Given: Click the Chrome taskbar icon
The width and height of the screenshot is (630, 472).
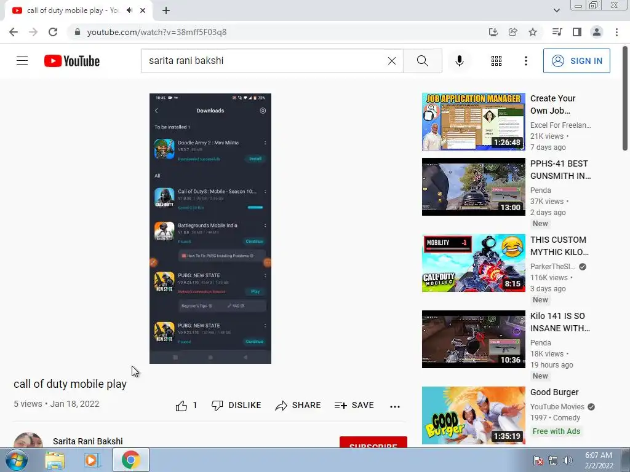Looking at the screenshot, I should click(131, 460).
